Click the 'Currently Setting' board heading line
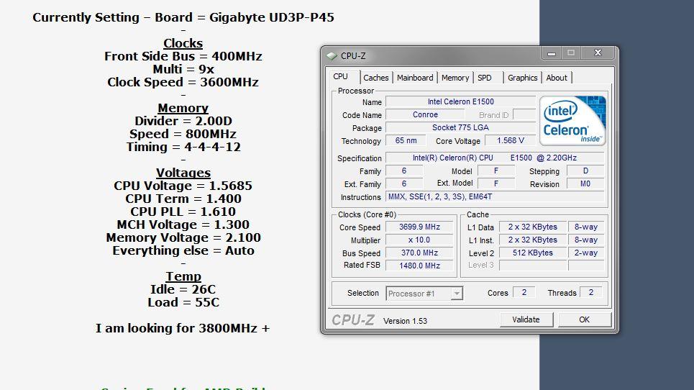This screenshot has height=390, width=694. [x=183, y=17]
